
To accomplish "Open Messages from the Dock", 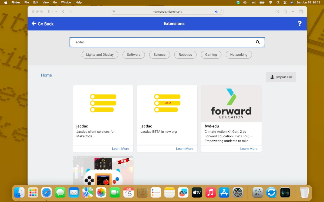I will (60, 192).
